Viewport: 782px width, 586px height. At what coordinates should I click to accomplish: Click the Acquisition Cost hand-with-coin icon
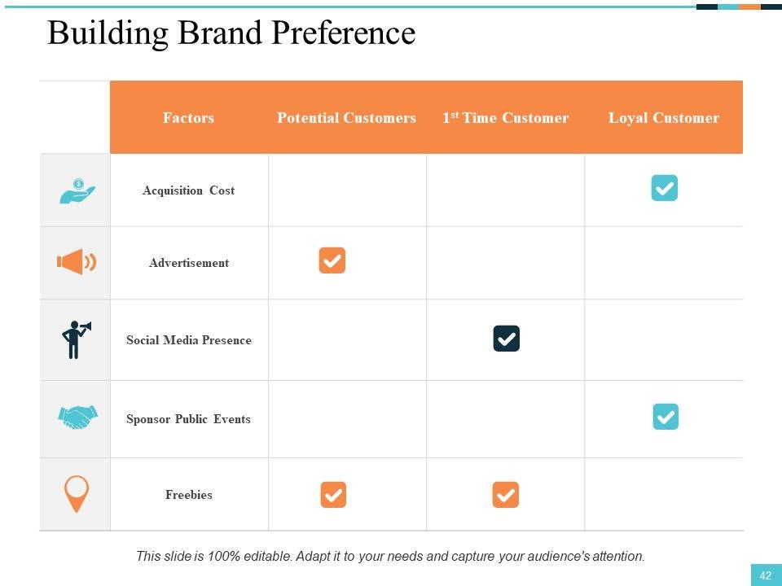(77, 191)
